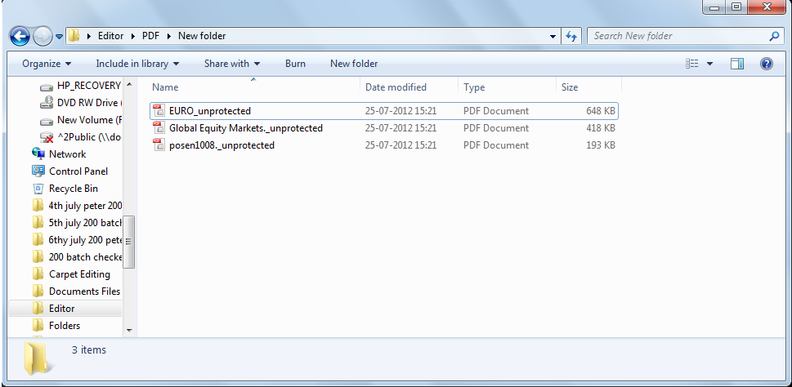Image resolution: width=792 pixels, height=387 pixels.
Task: Open the Include in library menu
Action: 137,64
